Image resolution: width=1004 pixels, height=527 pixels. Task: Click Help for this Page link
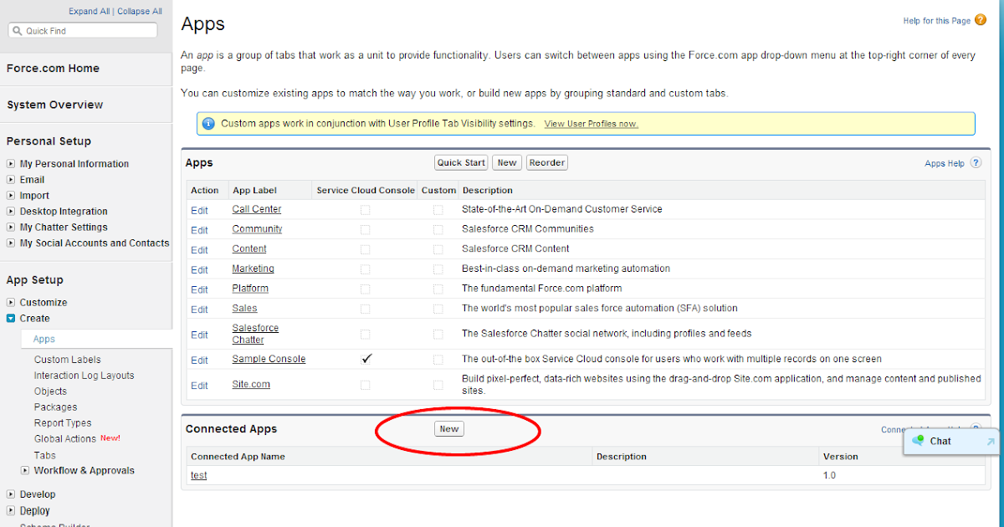[937, 21]
